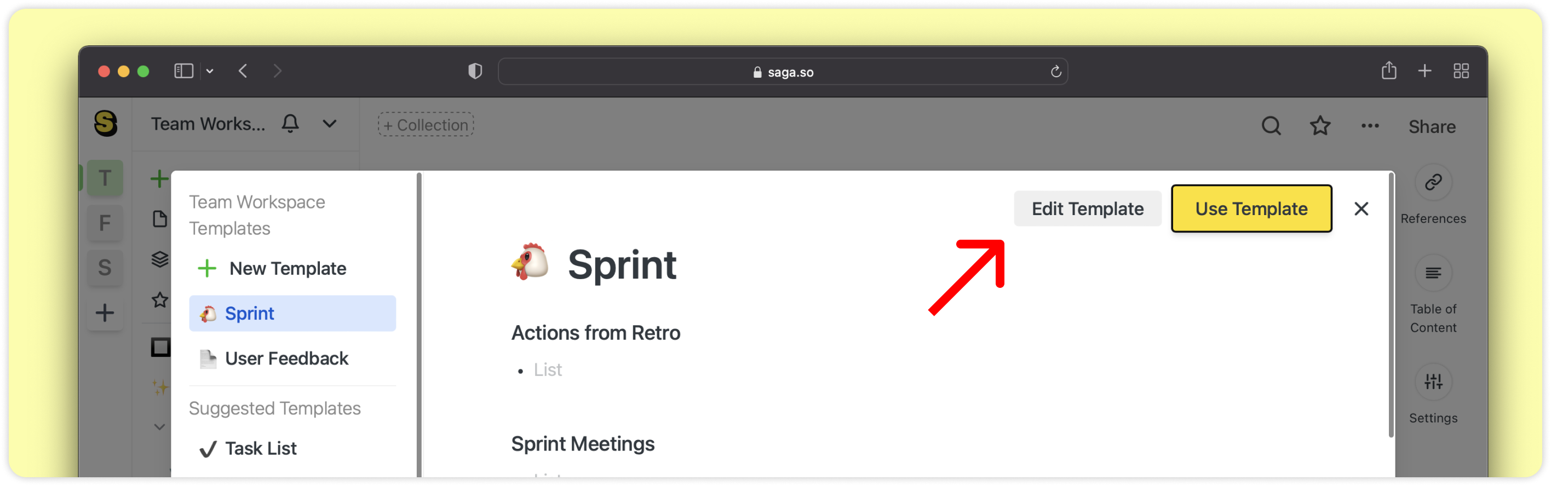Create a New Template
Screen dimensions: 1551x486
click(287, 268)
